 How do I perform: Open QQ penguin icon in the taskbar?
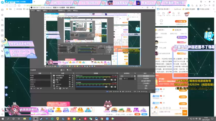(x=80, y=119)
